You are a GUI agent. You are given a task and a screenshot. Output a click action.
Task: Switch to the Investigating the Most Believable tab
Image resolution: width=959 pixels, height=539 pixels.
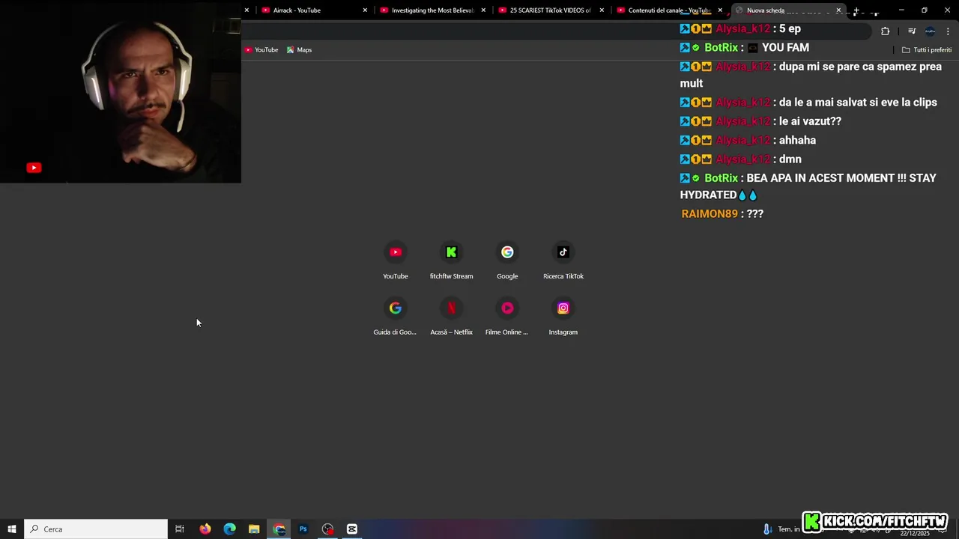[432, 10]
